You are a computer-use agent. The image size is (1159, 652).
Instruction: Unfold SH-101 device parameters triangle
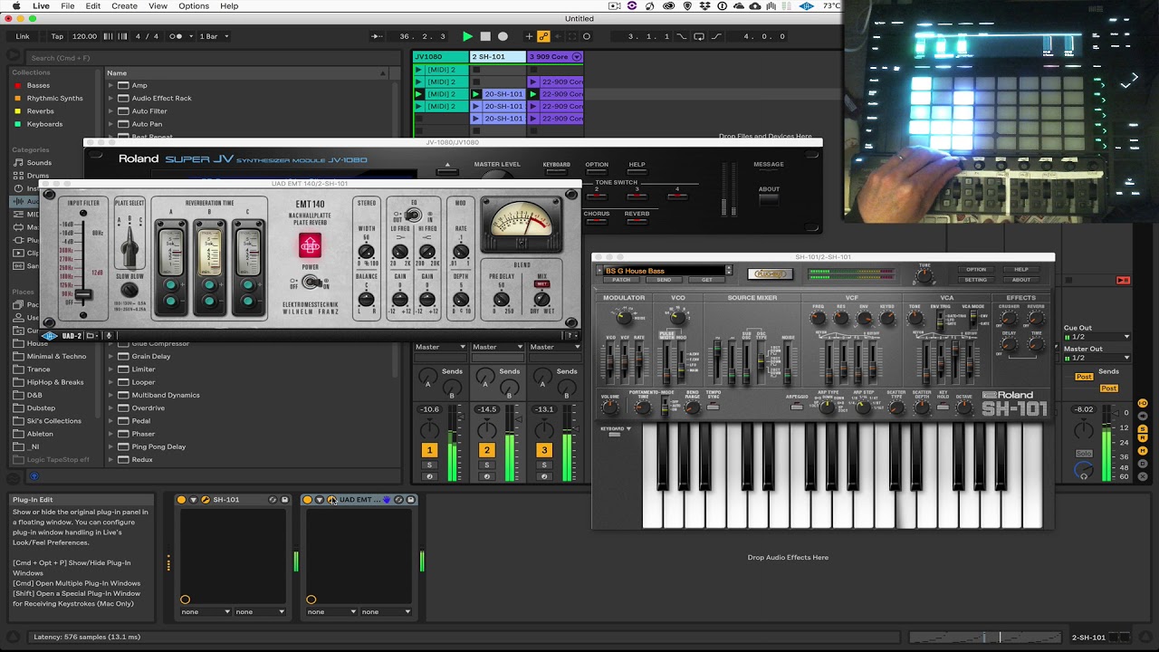point(193,500)
